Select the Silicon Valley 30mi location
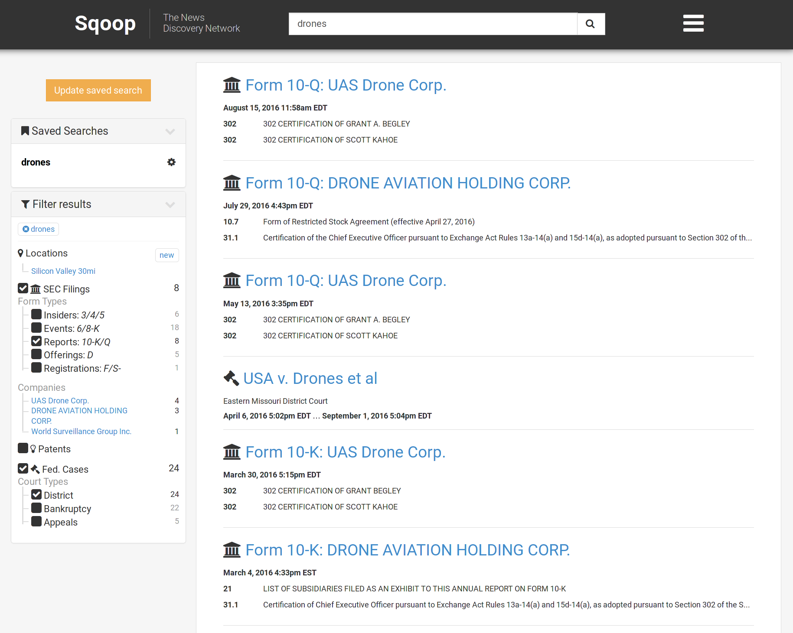793x633 pixels. [63, 271]
